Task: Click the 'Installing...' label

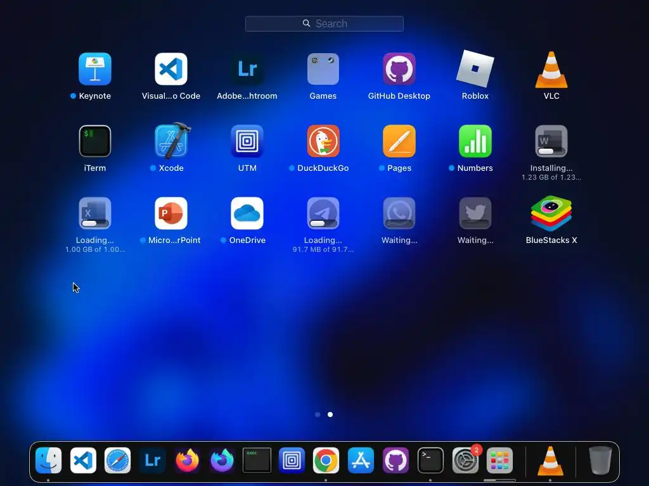Action: click(551, 168)
